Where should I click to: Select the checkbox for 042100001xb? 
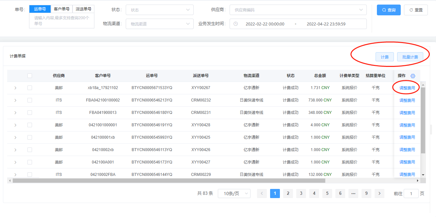(x=30, y=137)
